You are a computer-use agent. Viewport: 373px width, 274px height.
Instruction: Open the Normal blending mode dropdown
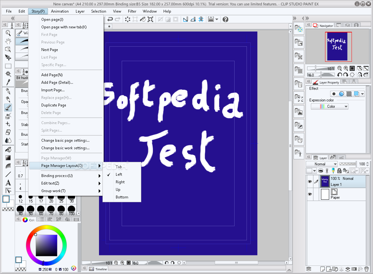click(322, 164)
